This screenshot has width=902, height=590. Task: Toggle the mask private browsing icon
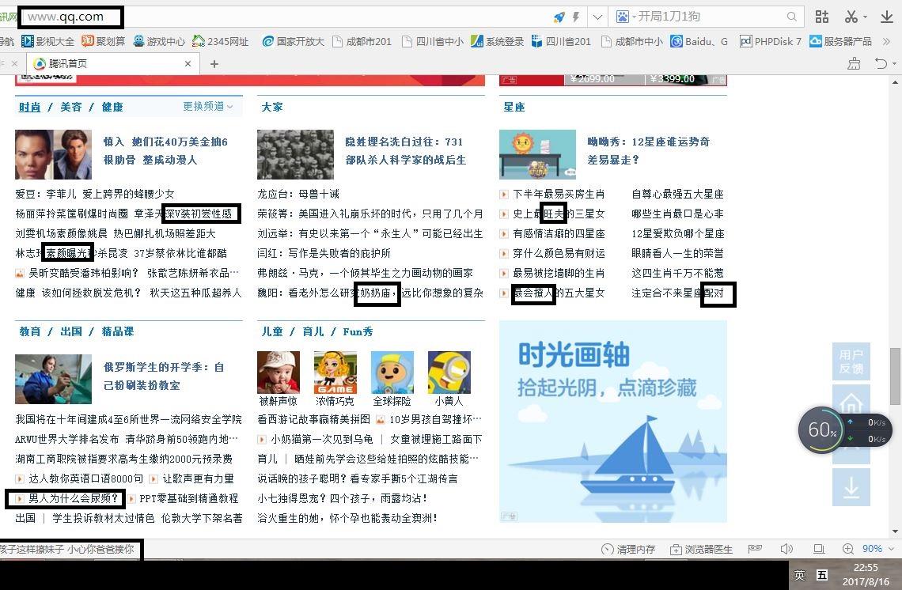tap(755, 549)
